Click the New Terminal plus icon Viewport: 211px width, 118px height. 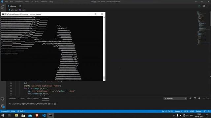tap(190, 98)
